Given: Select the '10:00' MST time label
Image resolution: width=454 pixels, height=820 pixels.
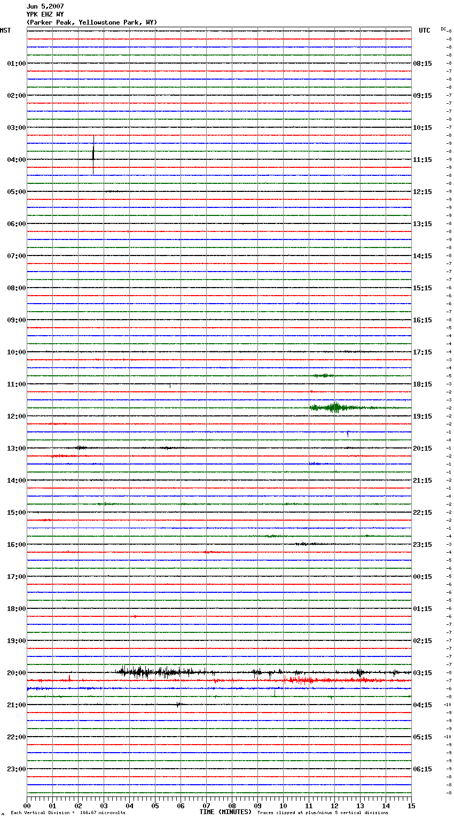Looking at the screenshot, I should pyautogui.click(x=17, y=352).
